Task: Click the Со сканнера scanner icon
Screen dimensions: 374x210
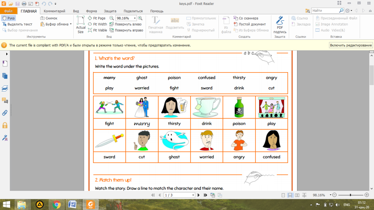Action: (236, 18)
